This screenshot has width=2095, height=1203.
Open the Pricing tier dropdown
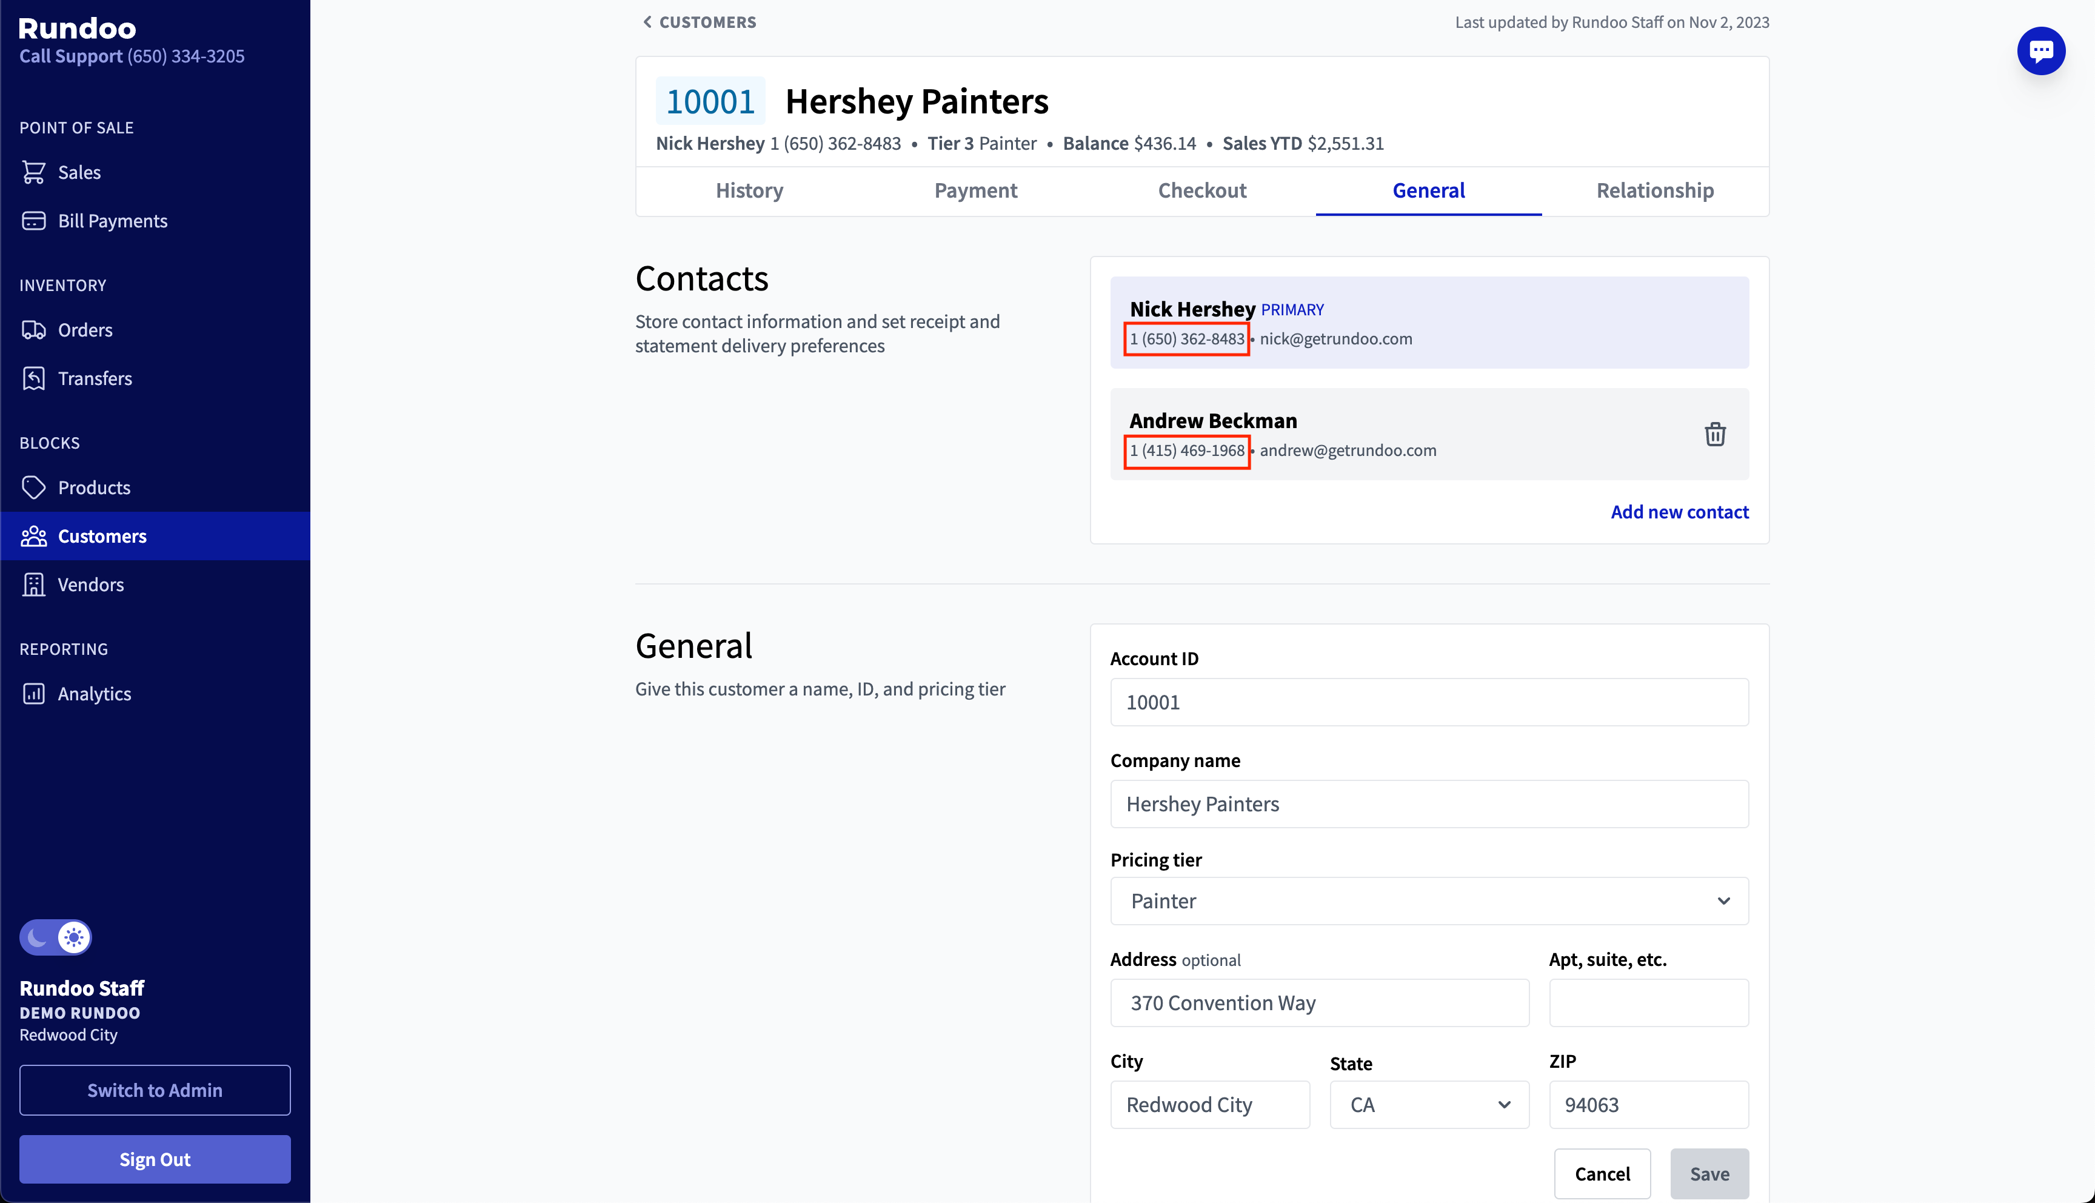(x=1429, y=900)
